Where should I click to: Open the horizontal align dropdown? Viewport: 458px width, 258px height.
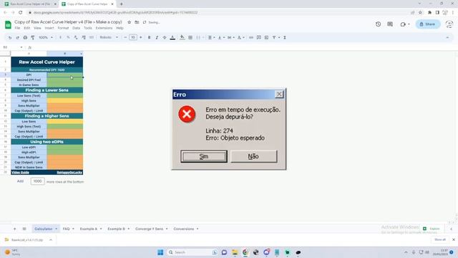(211, 37)
